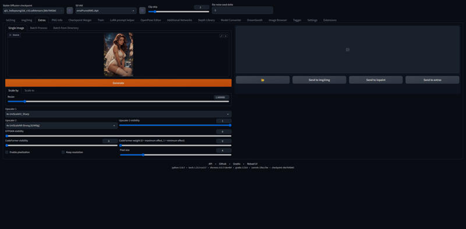The height and width of the screenshot is (229, 466).
Task: Open the Upscaler 1 dropdown
Action: [118, 114]
